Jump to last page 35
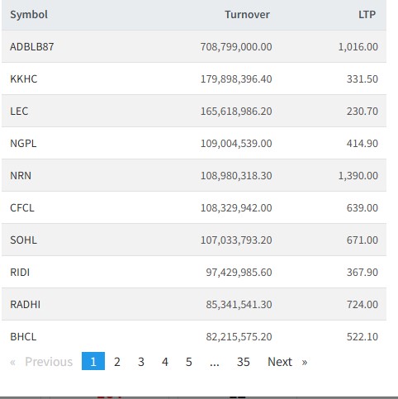The width and height of the screenshot is (398, 399). pyautogui.click(x=244, y=362)
